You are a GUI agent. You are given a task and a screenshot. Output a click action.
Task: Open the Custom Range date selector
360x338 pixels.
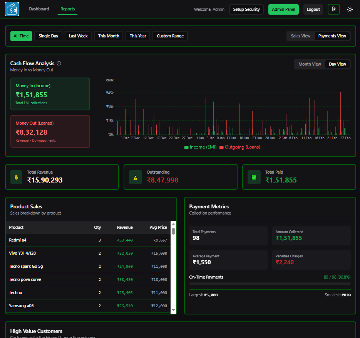(x=171, y=36)
